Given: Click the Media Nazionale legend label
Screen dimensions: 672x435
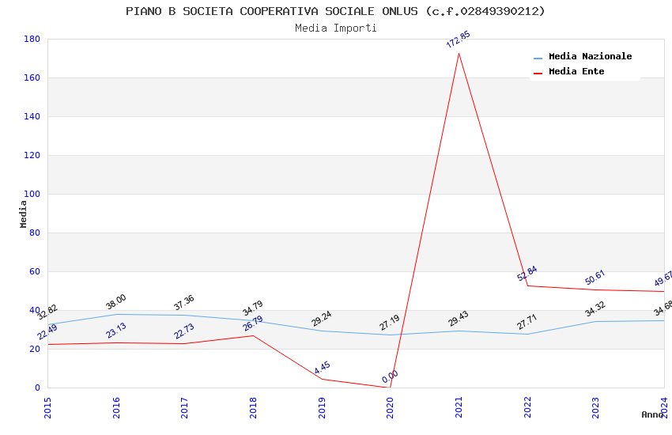Looking at the screenshot, I should click(x=590, y=56).
